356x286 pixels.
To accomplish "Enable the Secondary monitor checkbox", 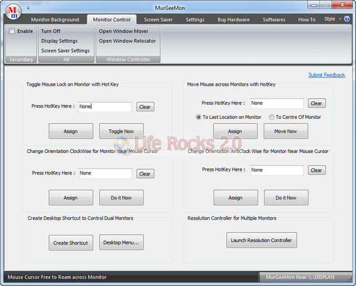I will (12, 31).
